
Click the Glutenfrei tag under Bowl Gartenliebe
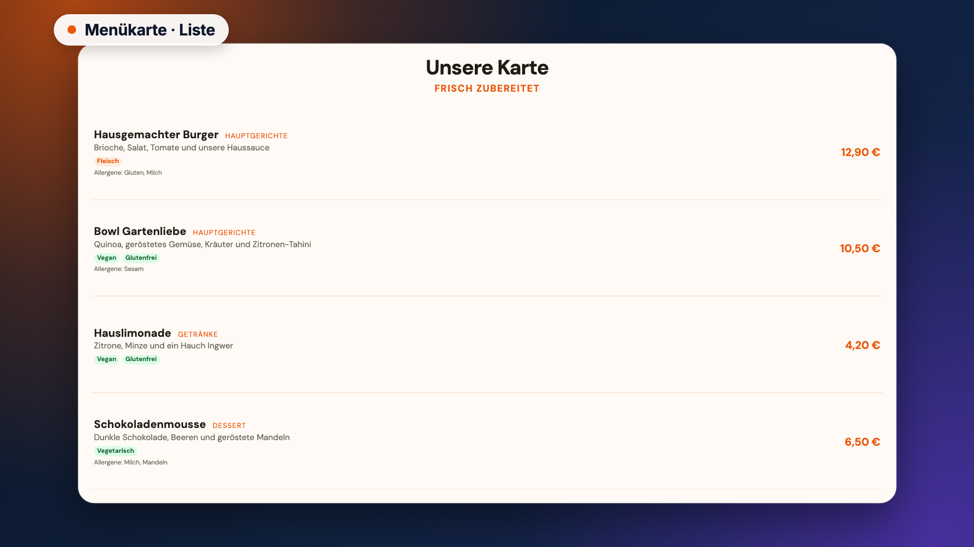pos(141,258)
